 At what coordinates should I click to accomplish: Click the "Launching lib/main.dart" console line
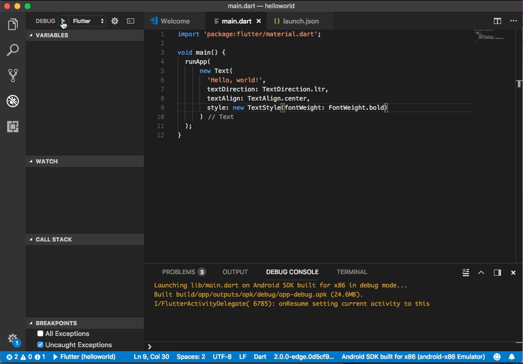click(x=281, y=285)
